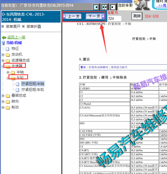
Task: Click the 菜单折叠 collapse menu option
Action: click(x=34, y=26)
